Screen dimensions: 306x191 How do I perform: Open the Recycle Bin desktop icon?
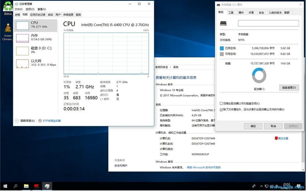(x=8, y=8)
